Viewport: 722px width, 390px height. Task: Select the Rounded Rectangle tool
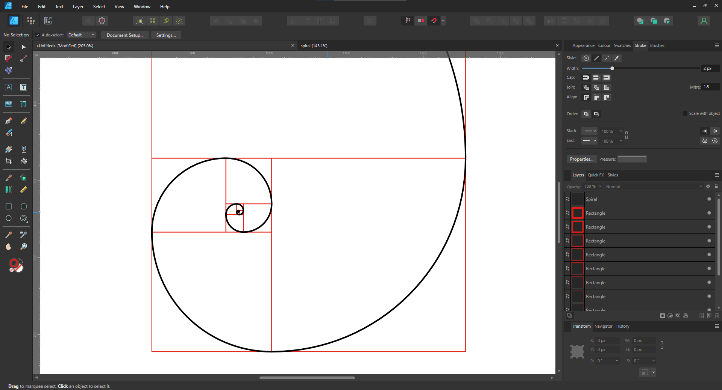[x=24, y=206]
